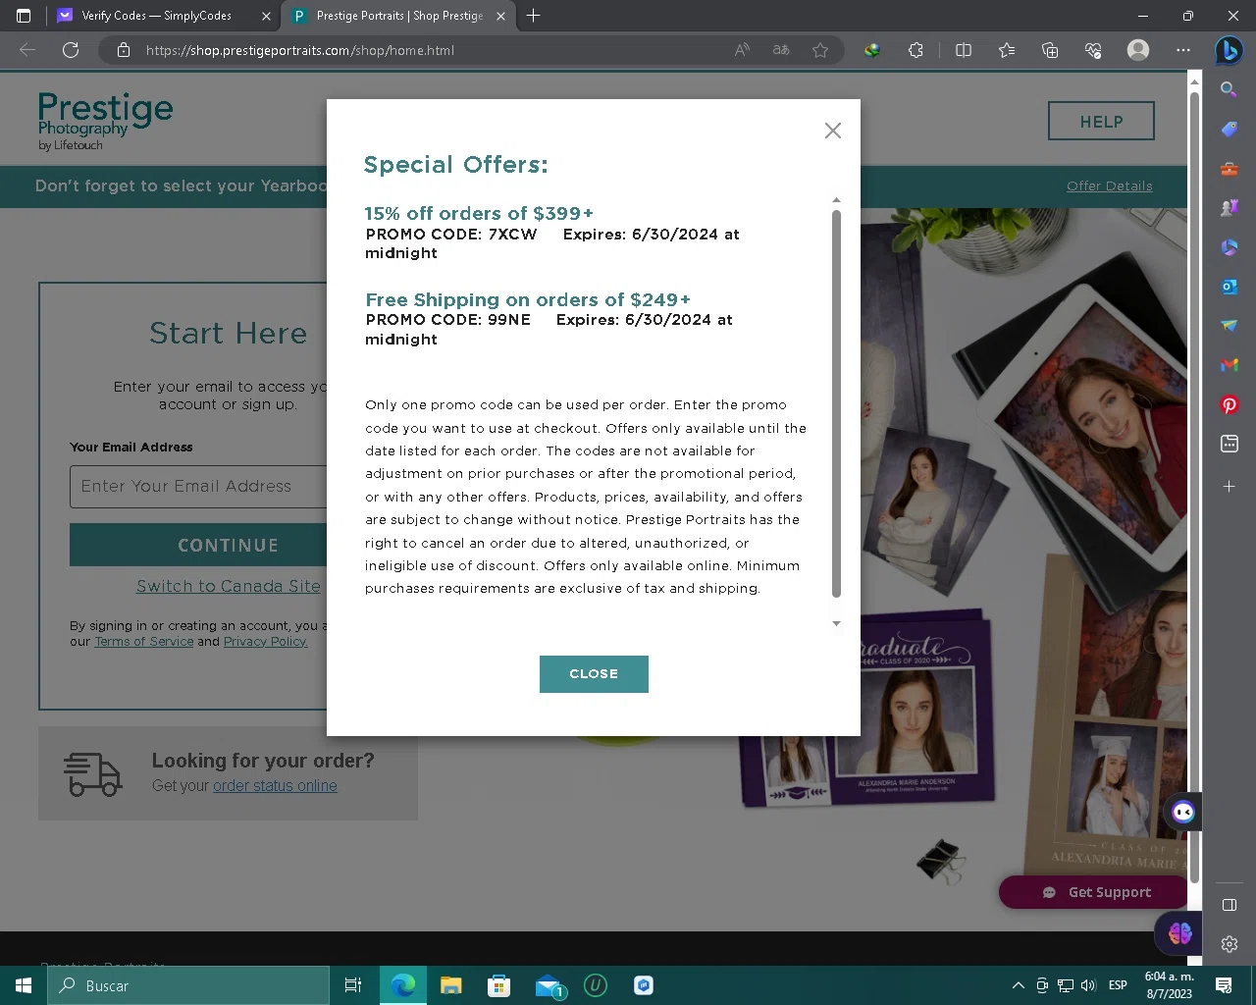Close the Verify Codes tab
The height and width of the screenshot is (1005, 1256).
(266, 16)
